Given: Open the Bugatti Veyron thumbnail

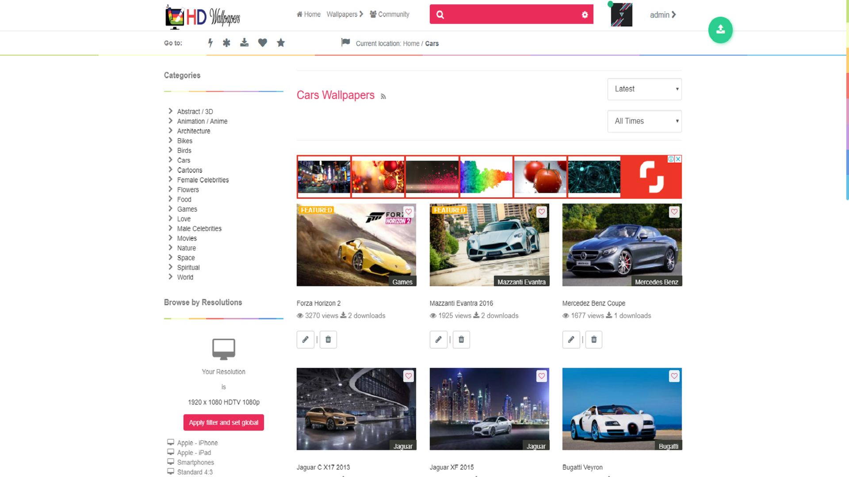Looking at the screenshot, I should click(622, 409).
